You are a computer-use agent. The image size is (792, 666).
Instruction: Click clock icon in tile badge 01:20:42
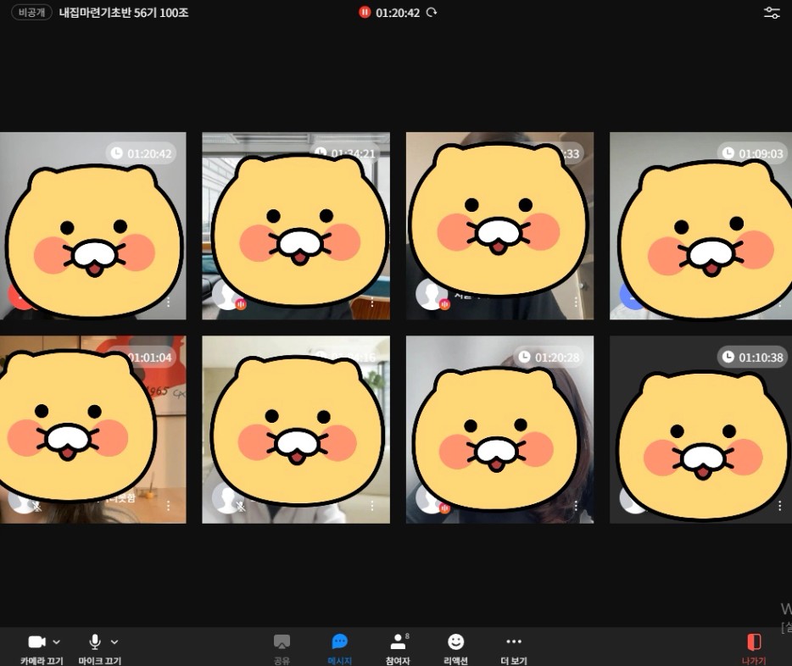tap(117, 153)
